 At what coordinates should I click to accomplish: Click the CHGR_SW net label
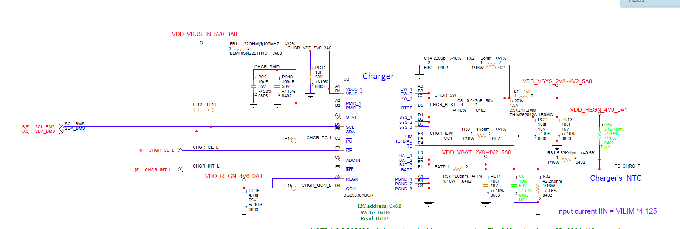(445, 95)
